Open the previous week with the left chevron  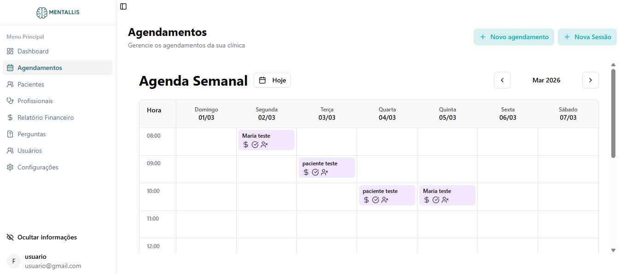point(502,80)
